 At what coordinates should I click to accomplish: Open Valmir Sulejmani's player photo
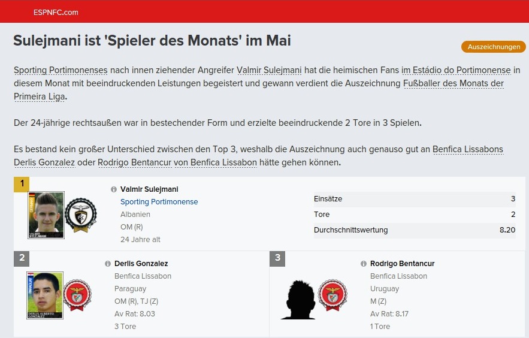tap(46, 215)
